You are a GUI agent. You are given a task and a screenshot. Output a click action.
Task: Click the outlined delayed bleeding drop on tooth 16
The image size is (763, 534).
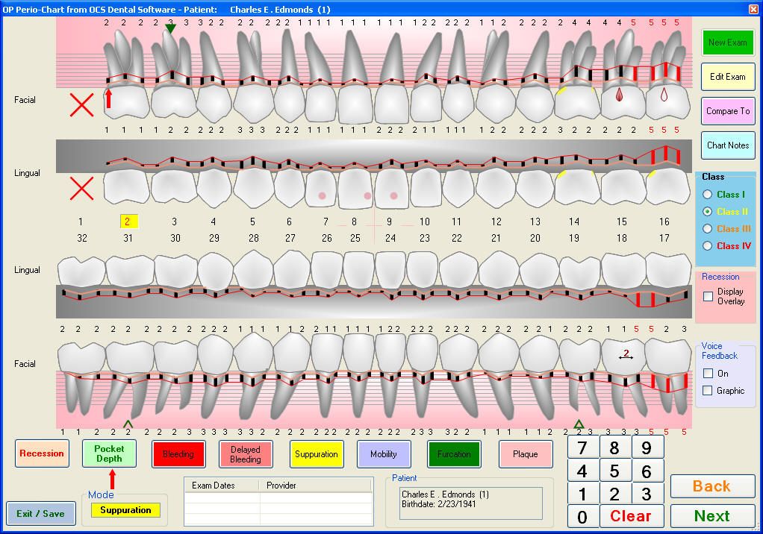tap(664, 94)
